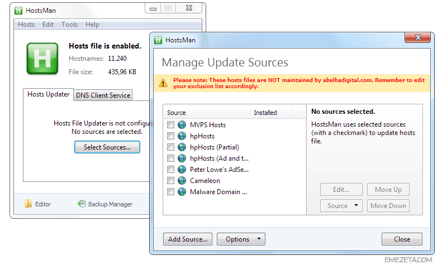Image resolution: width=447 pixels, height=265 pixels.
Task: Switch to the Hosts Updater tab
Action: pyautogui.click(x=48, y=94)
